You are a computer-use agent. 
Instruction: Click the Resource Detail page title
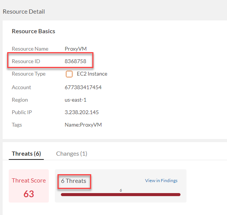click(23, 12)
